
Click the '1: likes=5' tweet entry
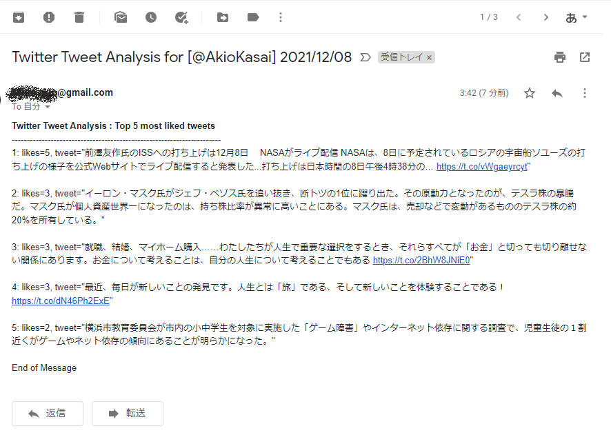tap(299, 160)
